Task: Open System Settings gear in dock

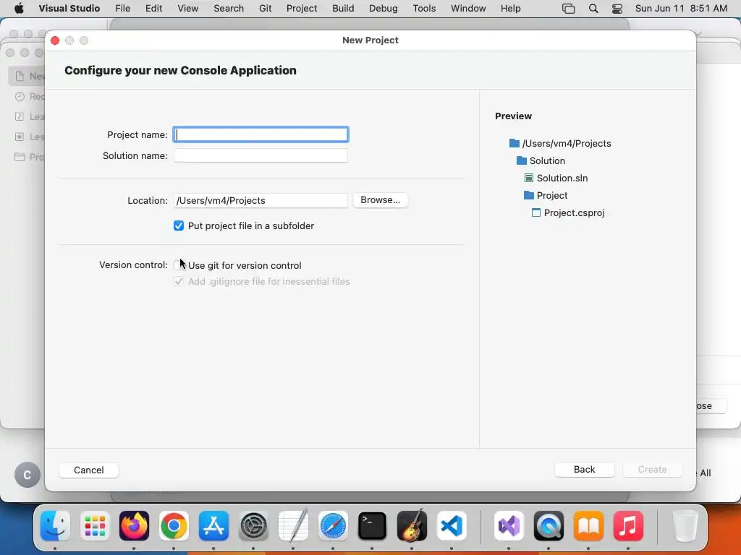Action: point(254,526)
